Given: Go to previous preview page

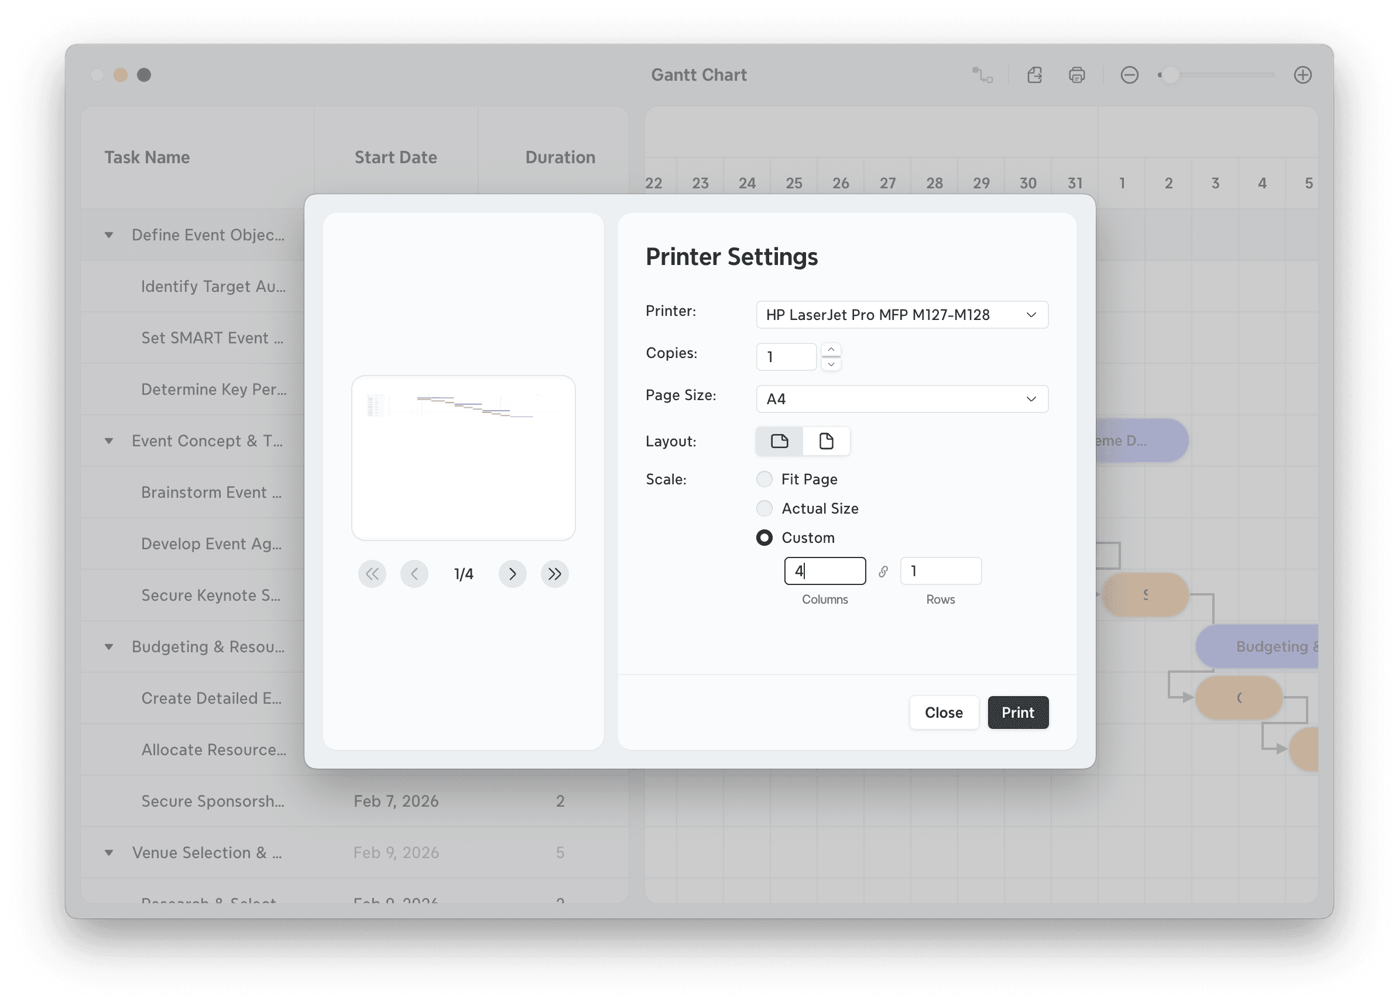Looking at the screenshot, I should (414, 574).
